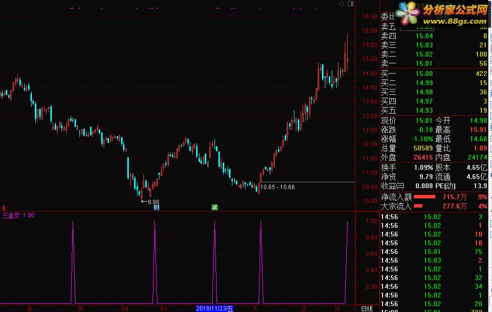Click the 9.98 low price annotation

pos(150,202)
